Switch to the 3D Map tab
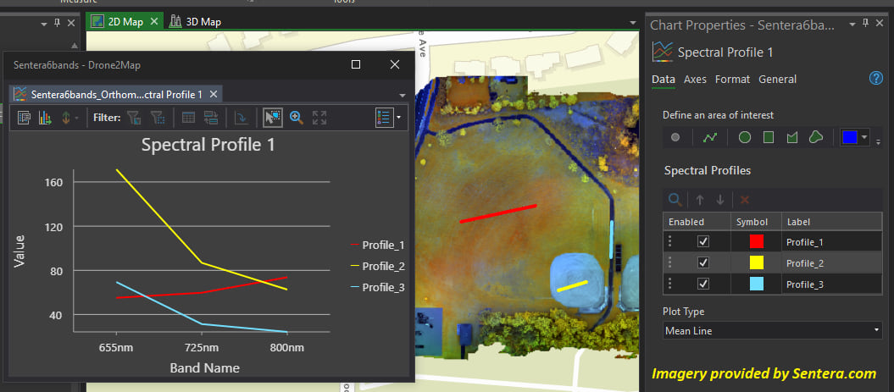The height and width of the screenshot is (392, 894). click(x=194, y=22)
